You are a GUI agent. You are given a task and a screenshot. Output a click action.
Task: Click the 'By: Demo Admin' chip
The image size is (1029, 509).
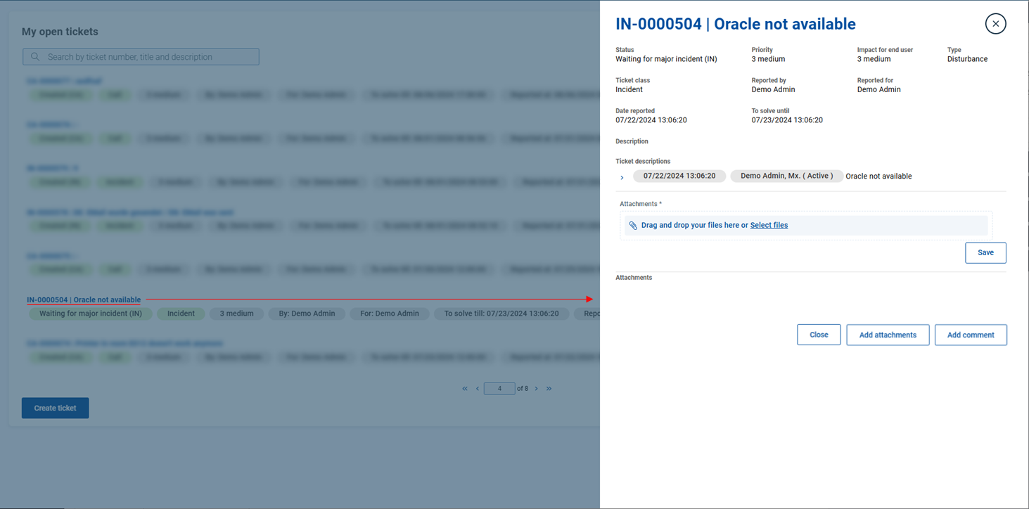pyautogui.click(x=307, y=314)
